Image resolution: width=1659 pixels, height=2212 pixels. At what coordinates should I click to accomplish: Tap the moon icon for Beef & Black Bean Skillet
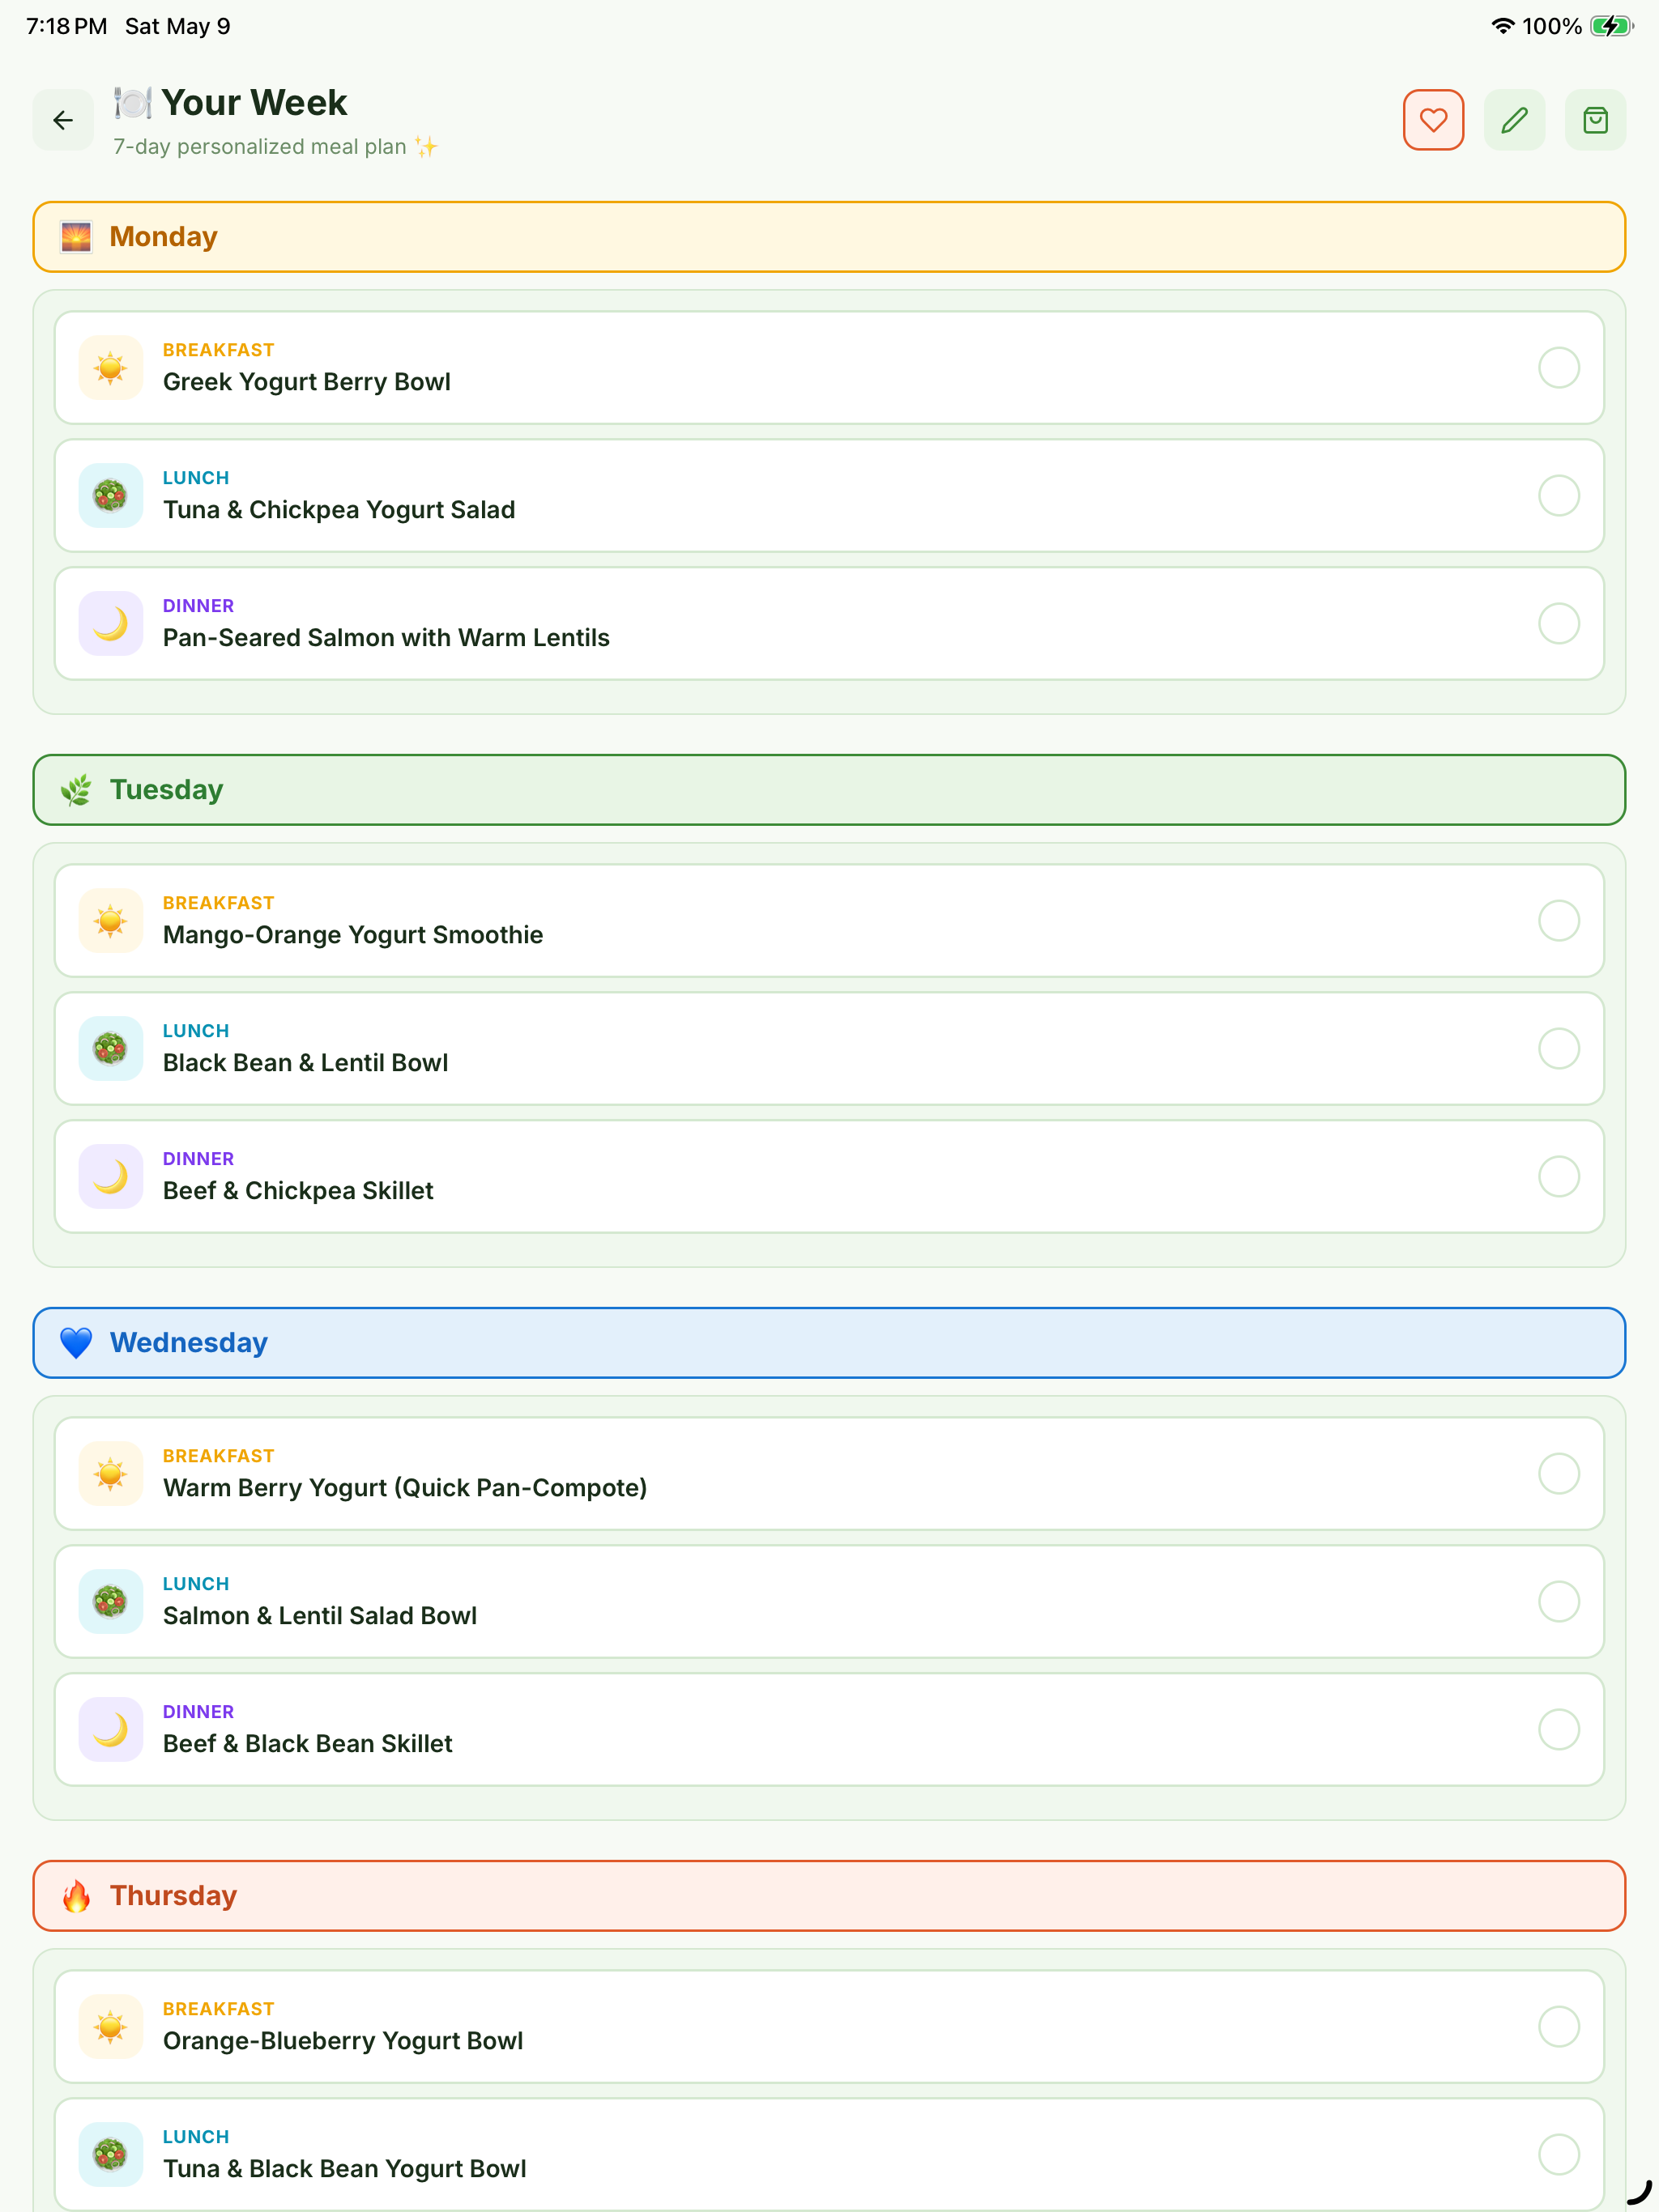point(111,1730)
